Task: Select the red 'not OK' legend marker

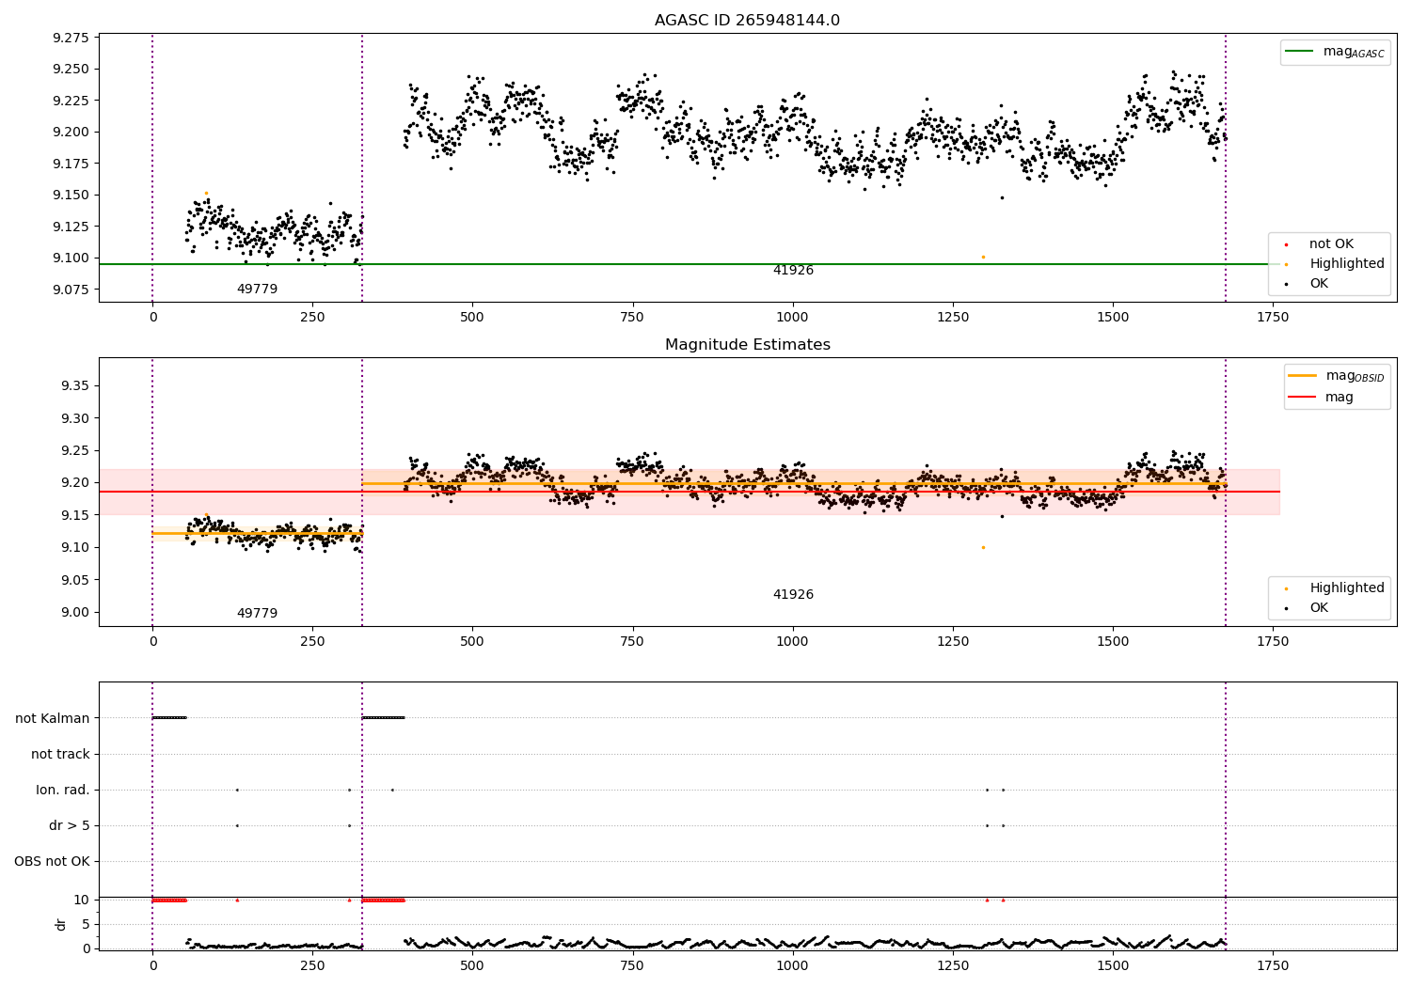Action: pyautogui.click(x=1286, y=244)
